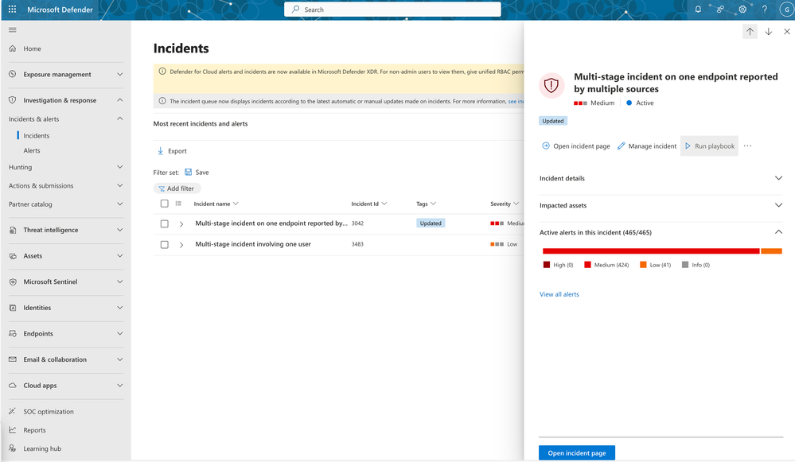Click the Threat intelligence icon

tap(13, 230)
